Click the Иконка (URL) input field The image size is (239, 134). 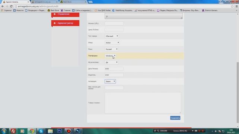click(114, 23)
